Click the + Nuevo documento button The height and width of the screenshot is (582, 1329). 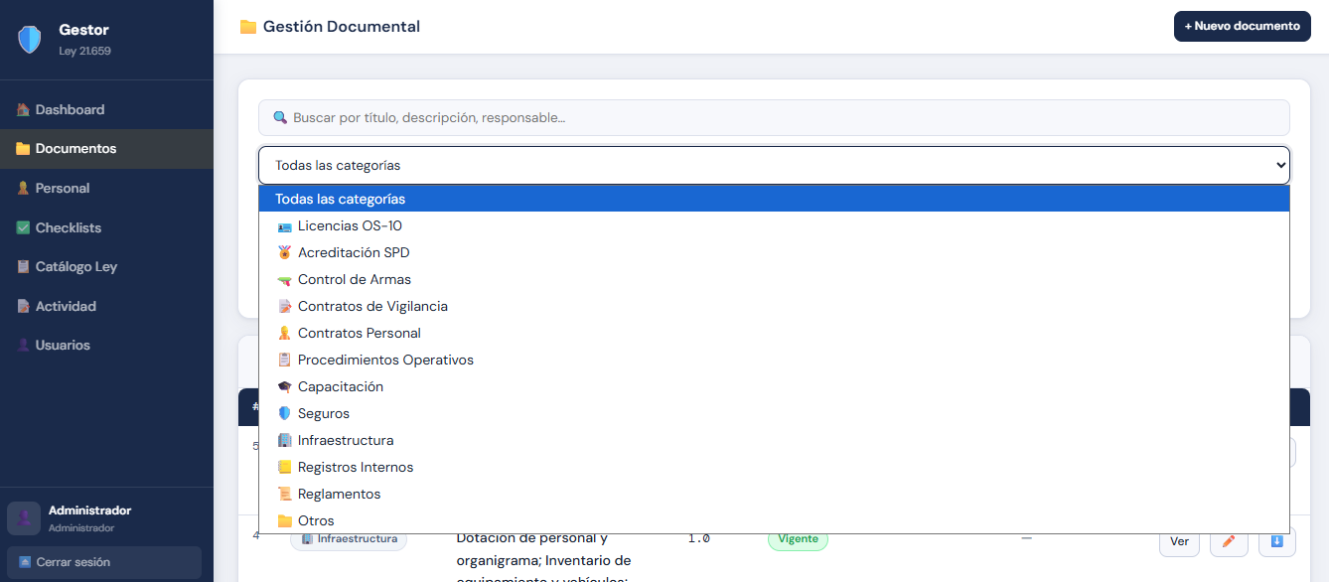click(x=1242, y=26)
